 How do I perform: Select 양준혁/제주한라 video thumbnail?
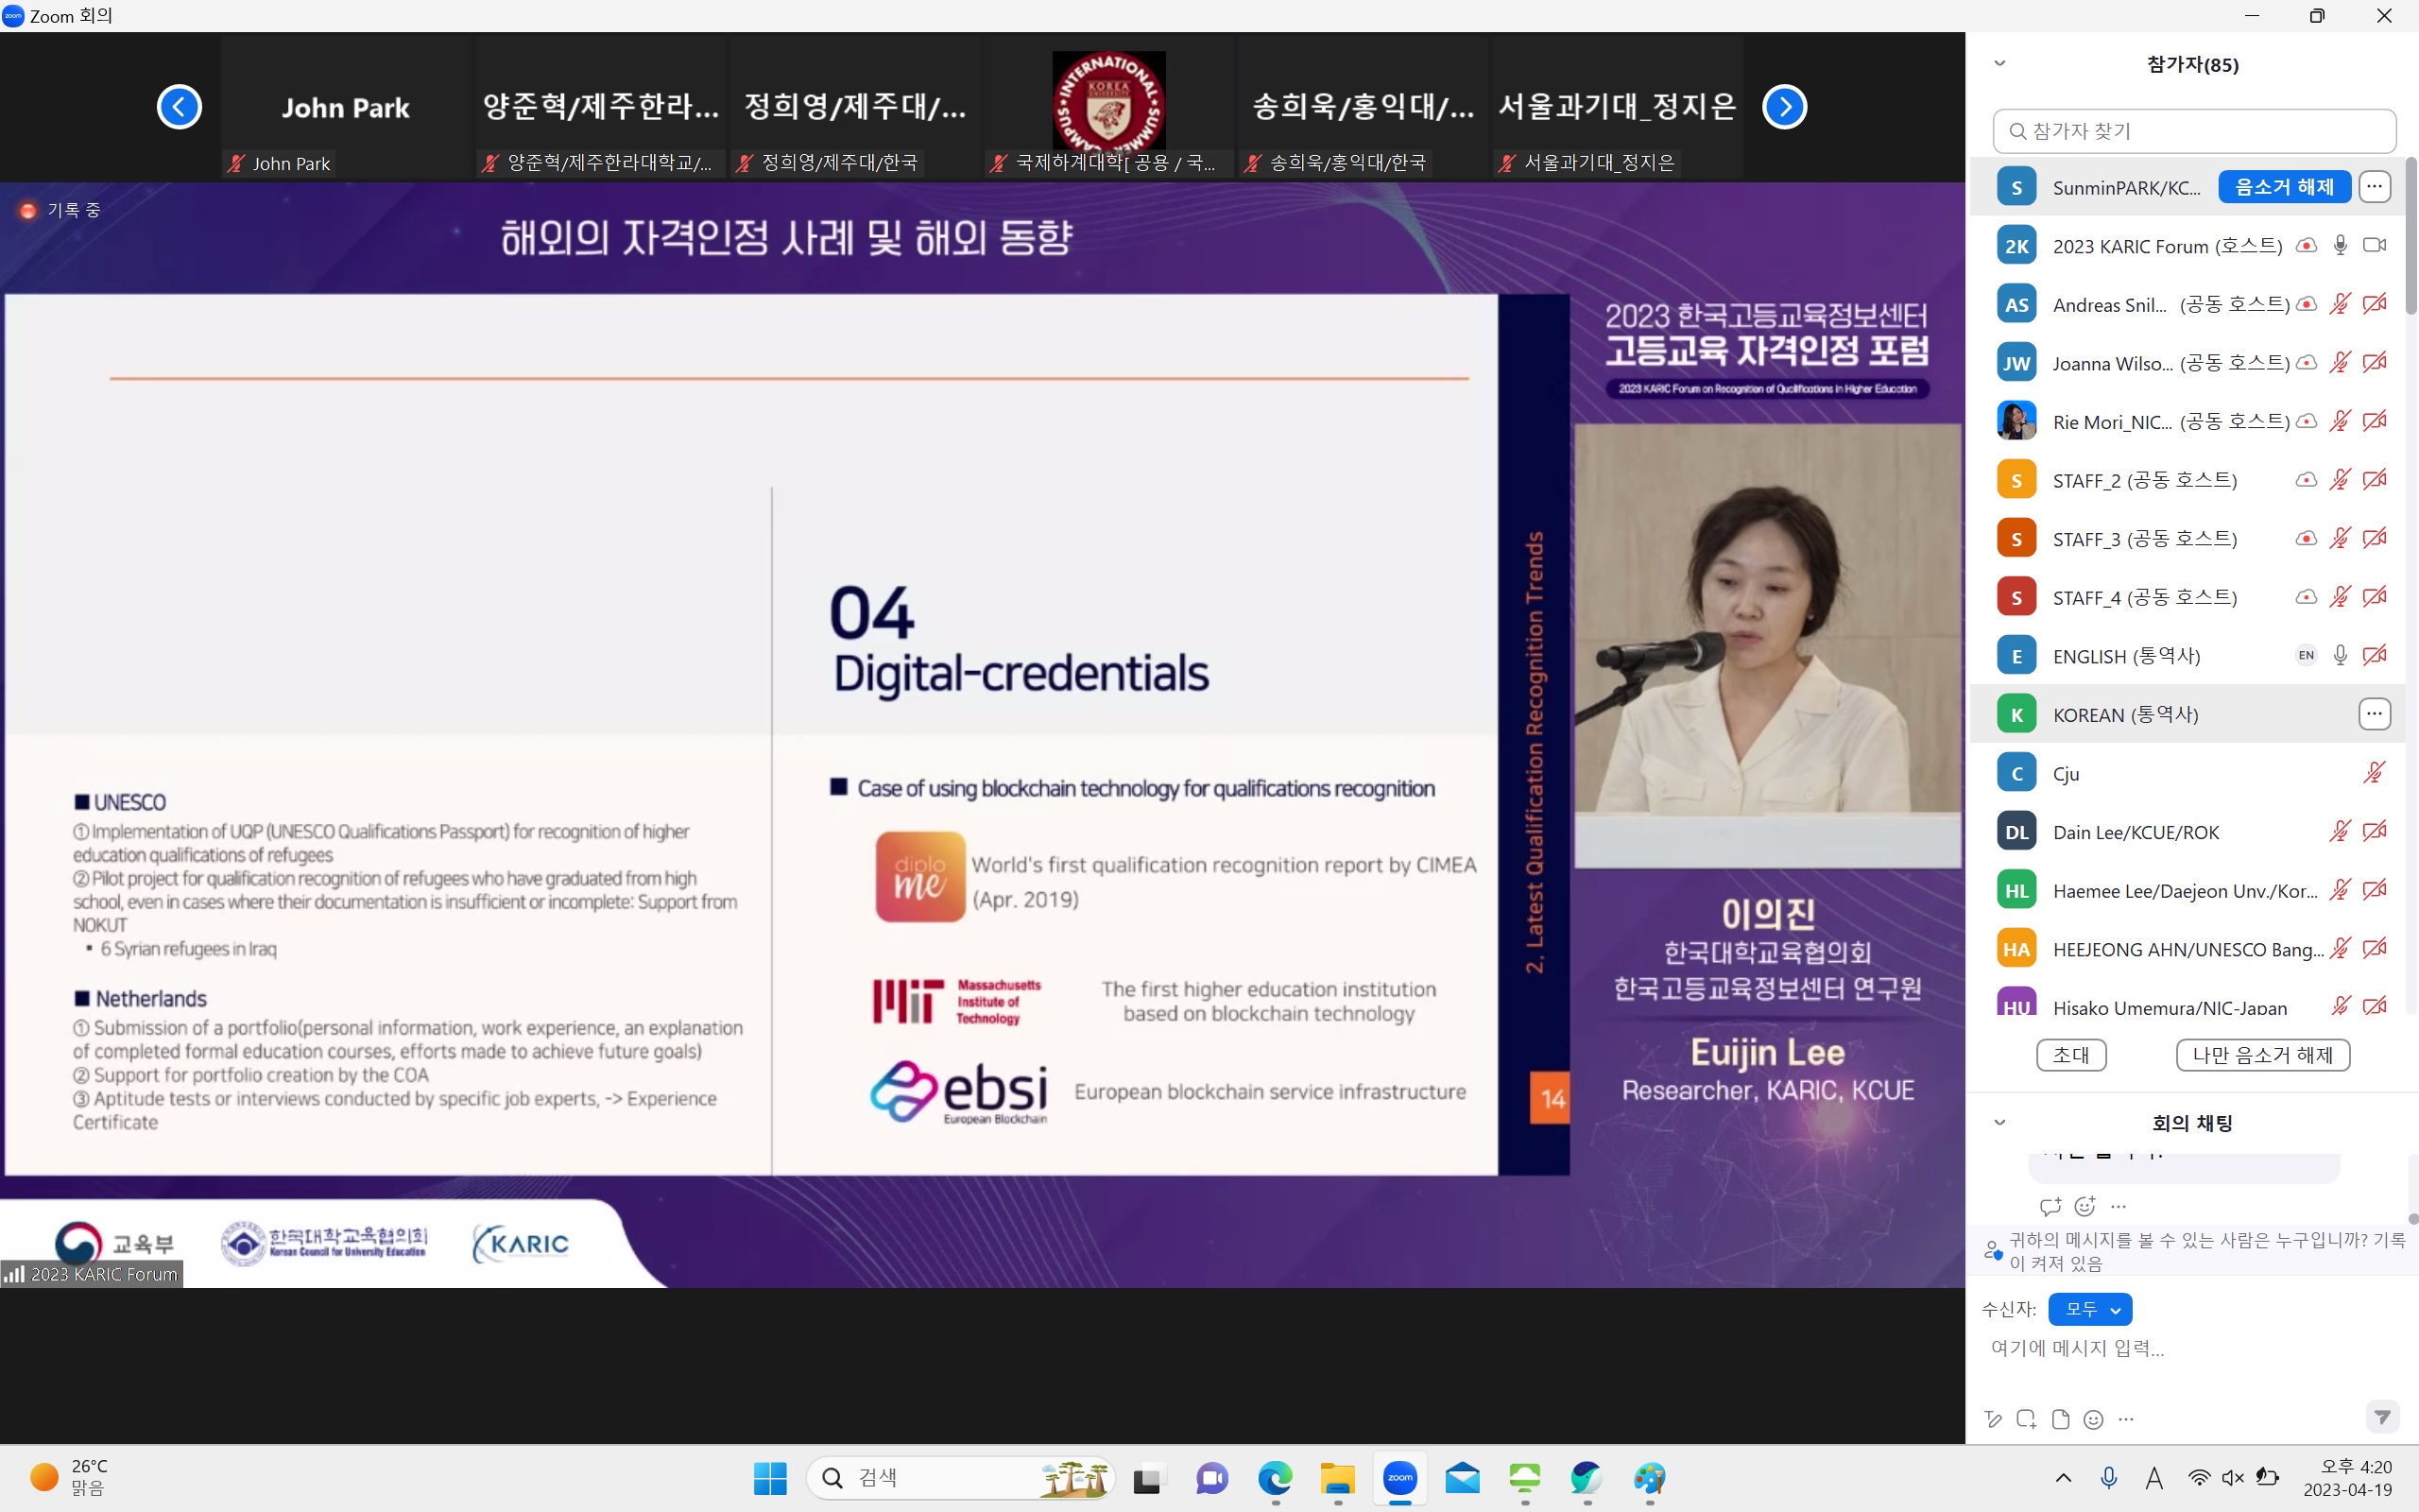601,107
